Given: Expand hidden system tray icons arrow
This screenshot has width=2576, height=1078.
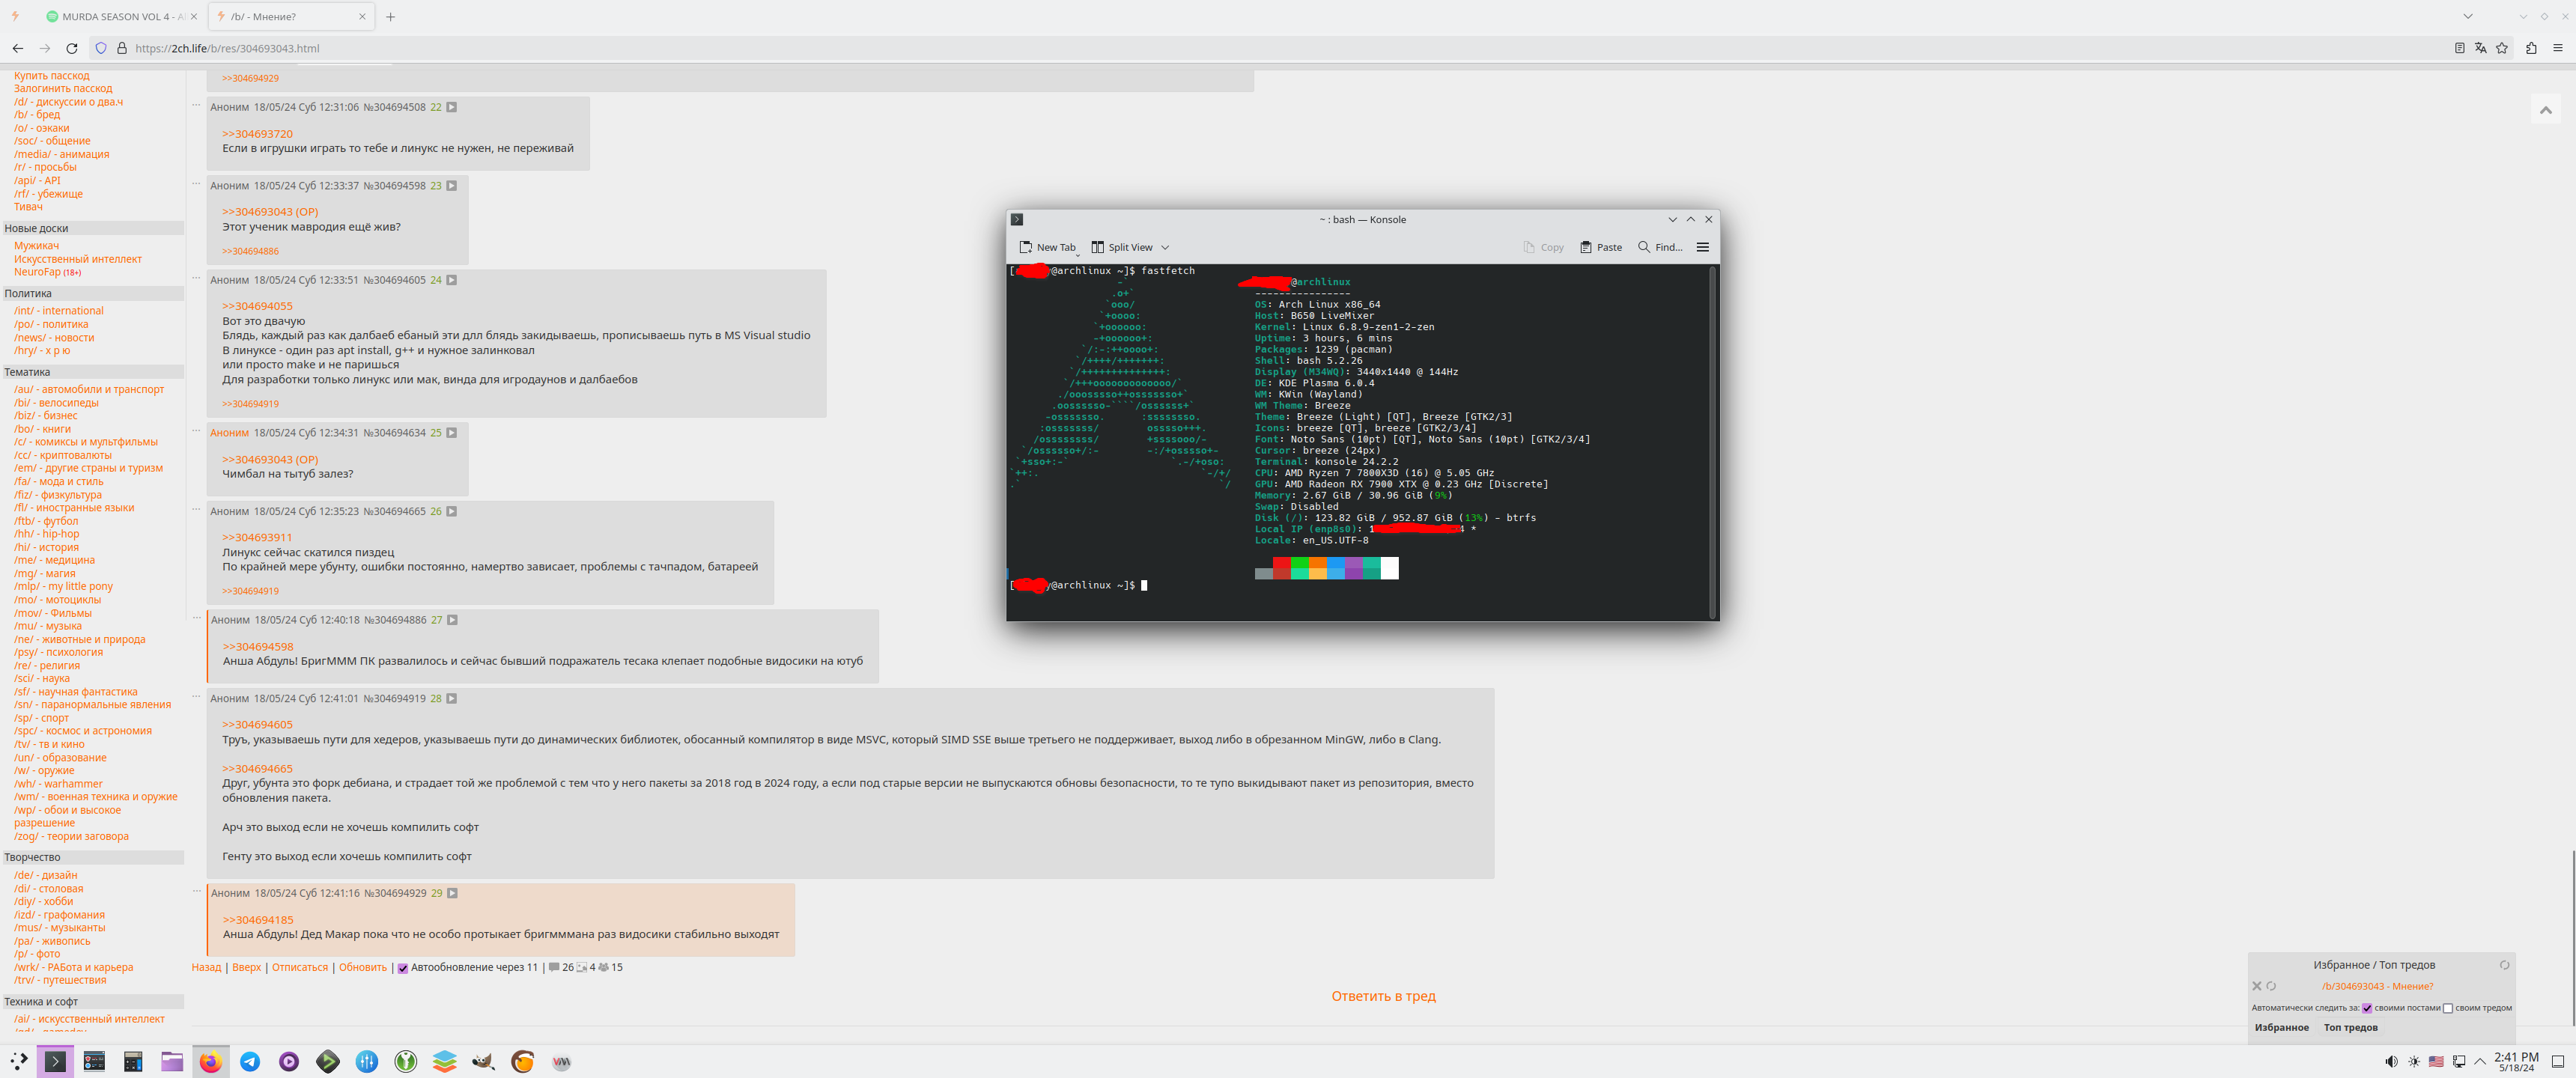Looking at the screenshot, I should tap(2480, 1062).
